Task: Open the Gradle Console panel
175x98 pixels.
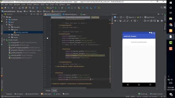Action: 156,94
